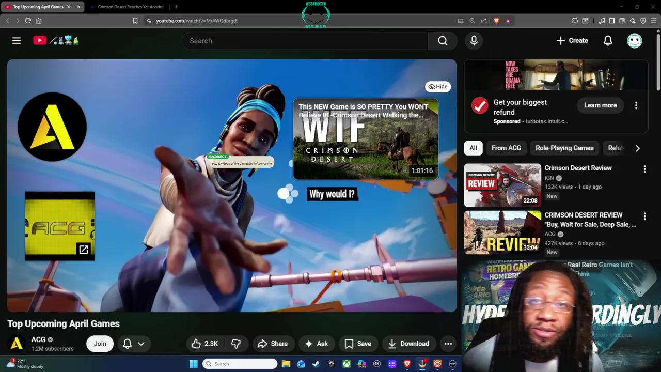This screenshot has height=372, width=661.
Task: Open browser extensions puzzle icon
Action: tap(575, 21)
